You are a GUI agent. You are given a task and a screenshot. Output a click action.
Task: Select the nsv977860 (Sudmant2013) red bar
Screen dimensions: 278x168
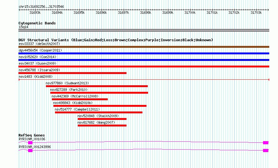point(97,86)
